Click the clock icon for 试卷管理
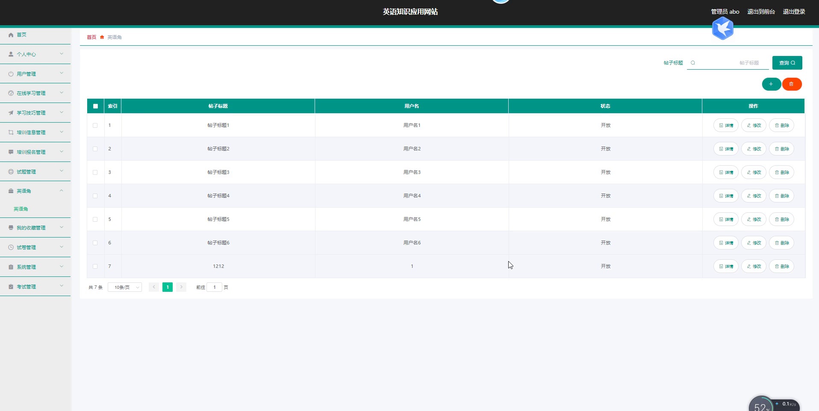Image resolution: width=819 pixels, height=411 pixels. point(11,247)
